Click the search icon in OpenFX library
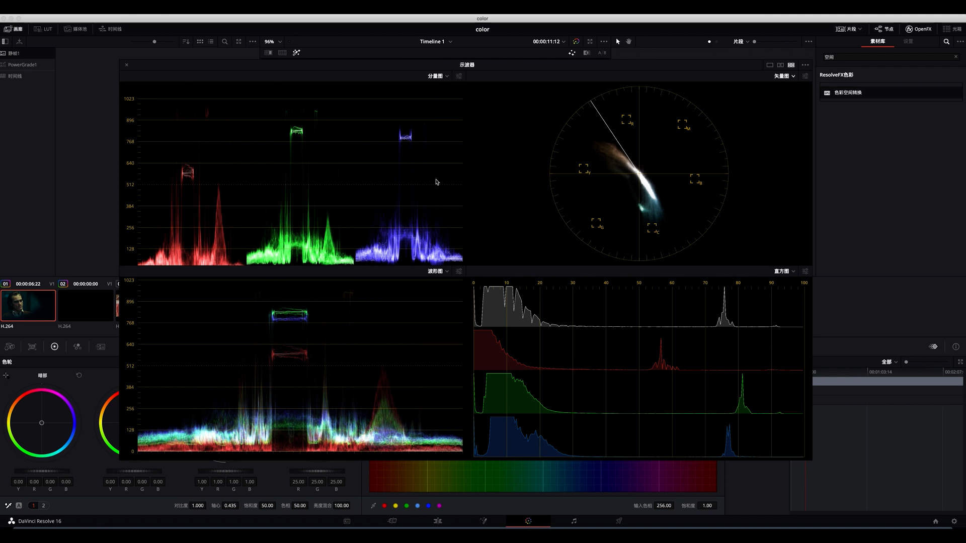 point(946,42)
